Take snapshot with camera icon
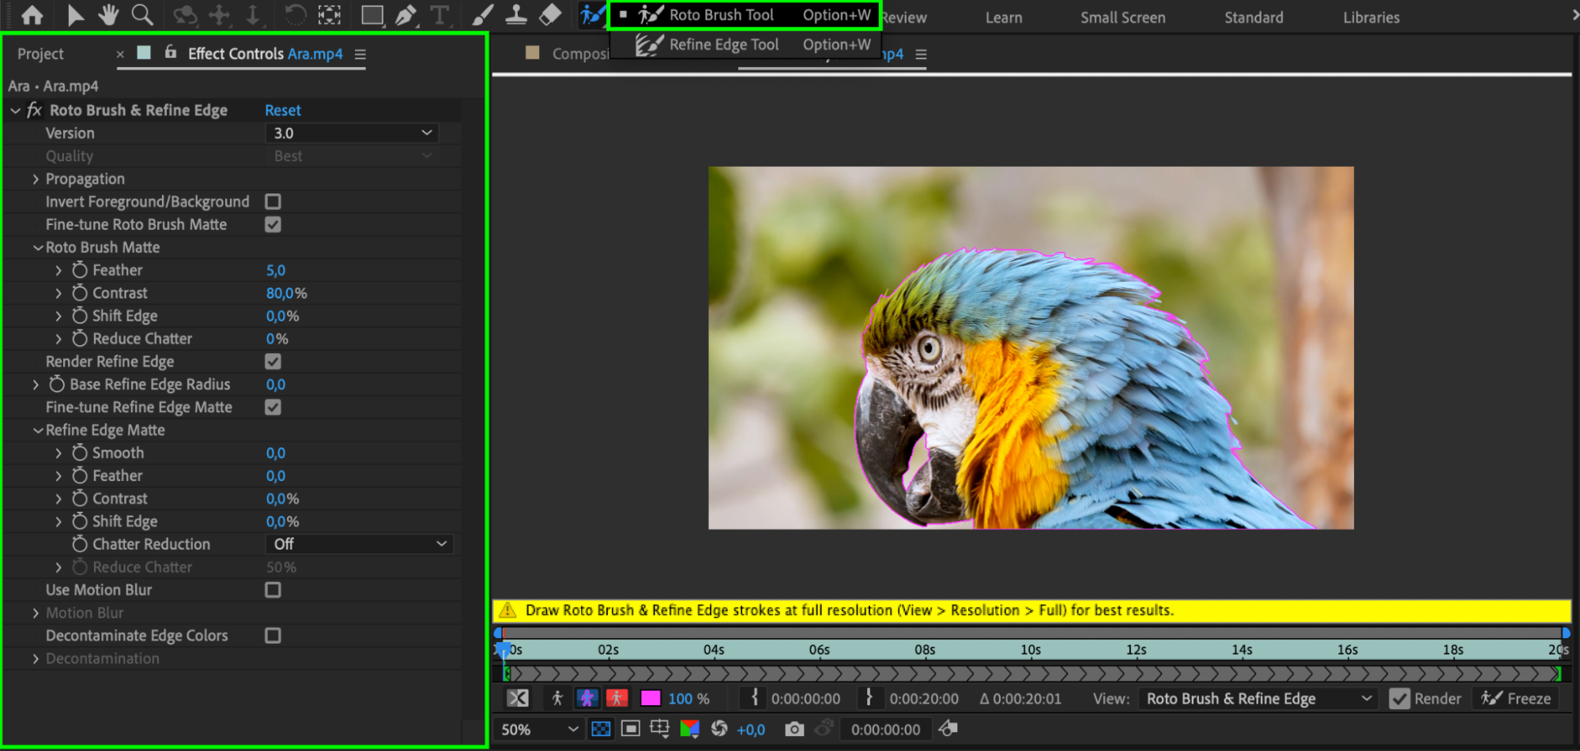Viewport: 1580px width, 751px height. [x=794, y=729]
